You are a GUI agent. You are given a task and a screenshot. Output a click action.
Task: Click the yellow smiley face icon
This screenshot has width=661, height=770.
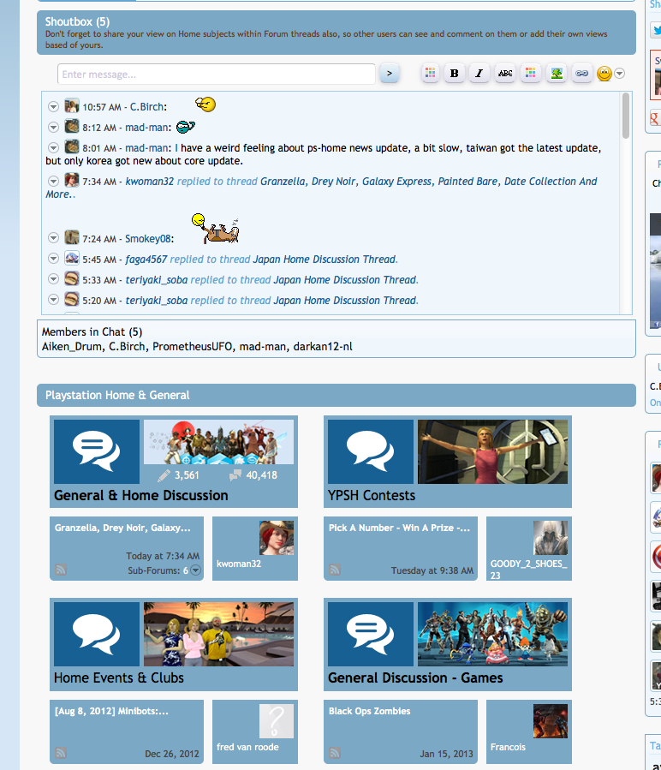pos(604,74)
